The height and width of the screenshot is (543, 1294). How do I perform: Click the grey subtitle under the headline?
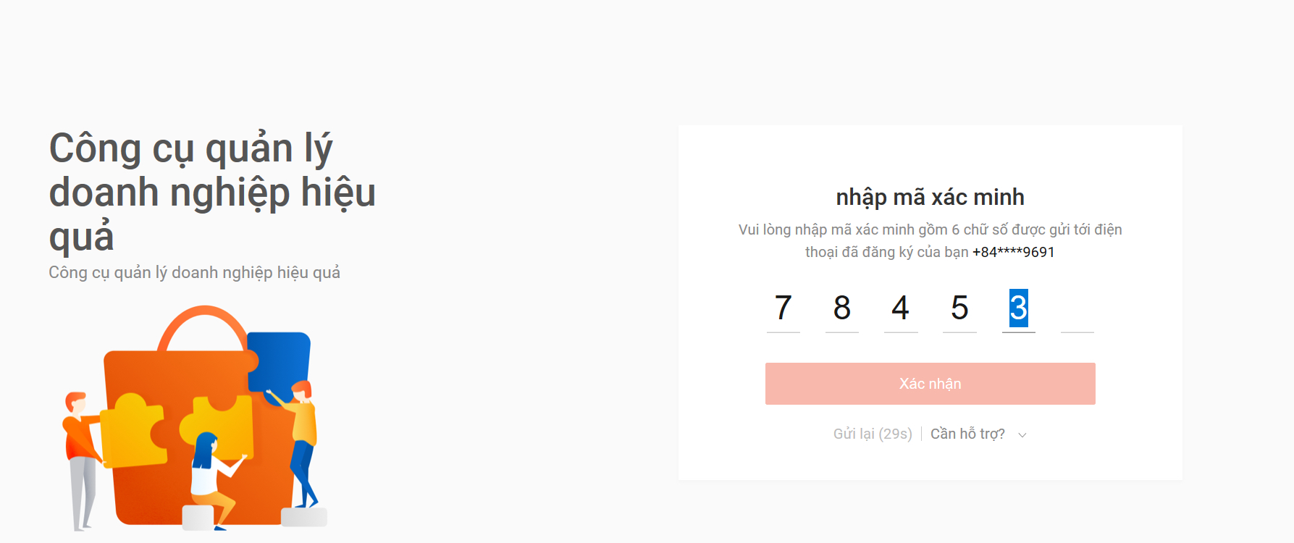(194, 273)
